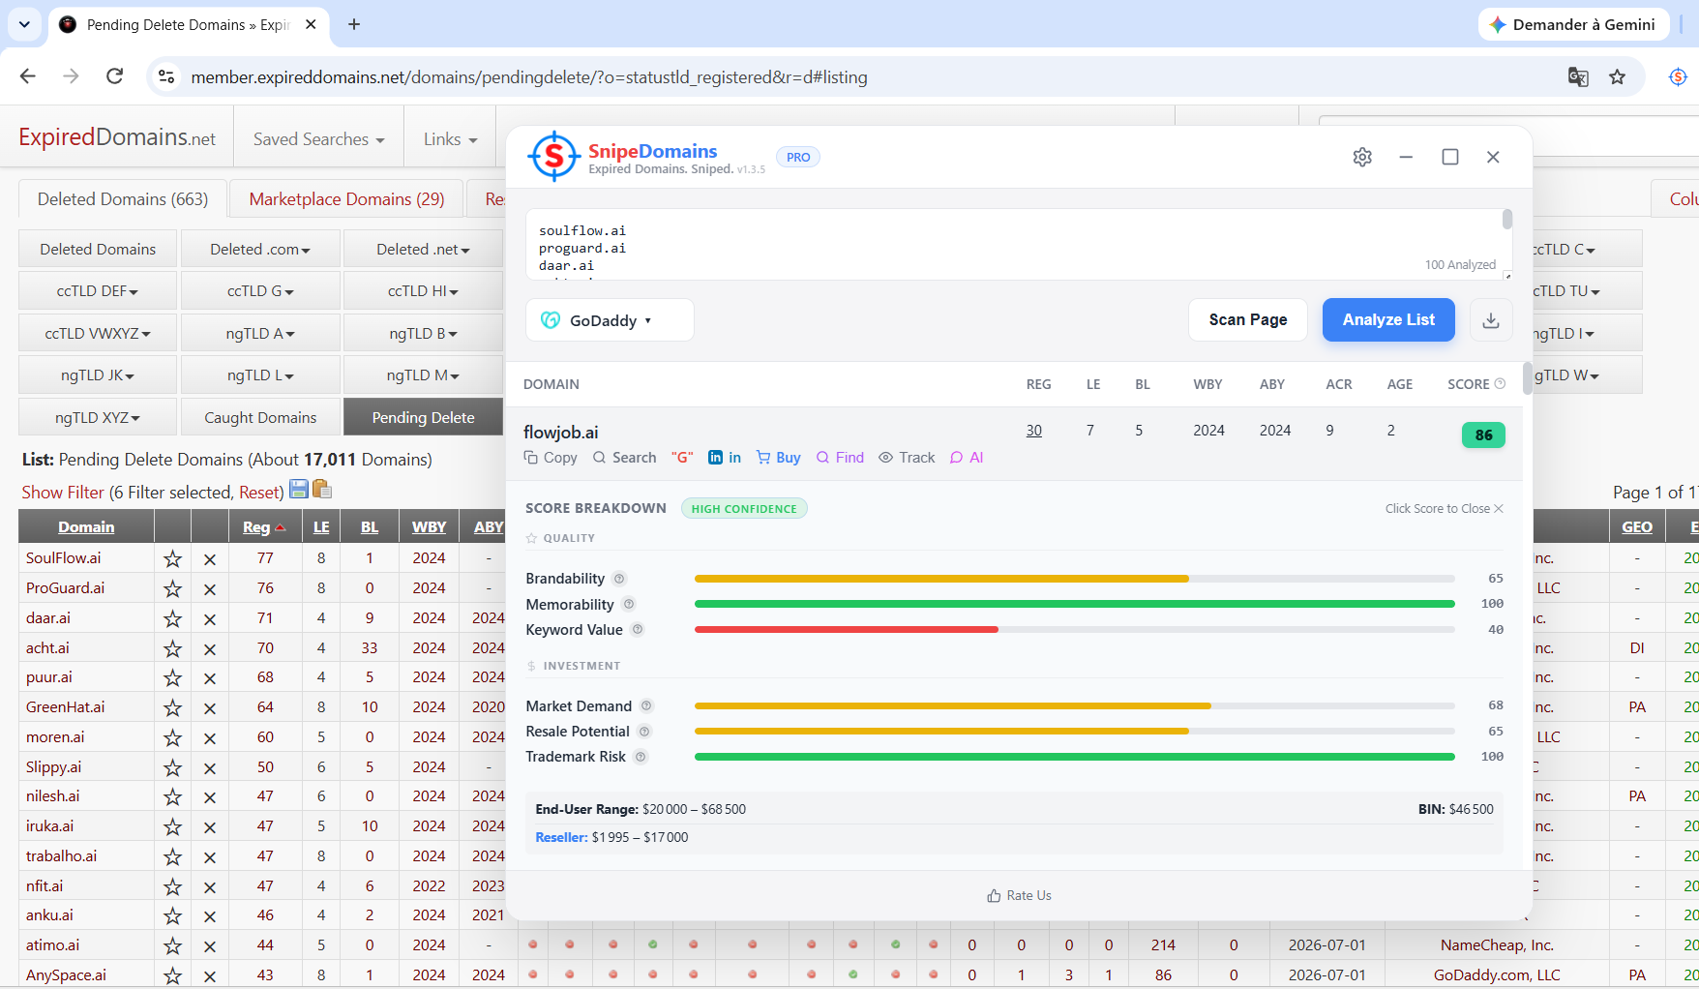
Task: Open AI analysis for flowjob.ai
Action: [967, 458]
